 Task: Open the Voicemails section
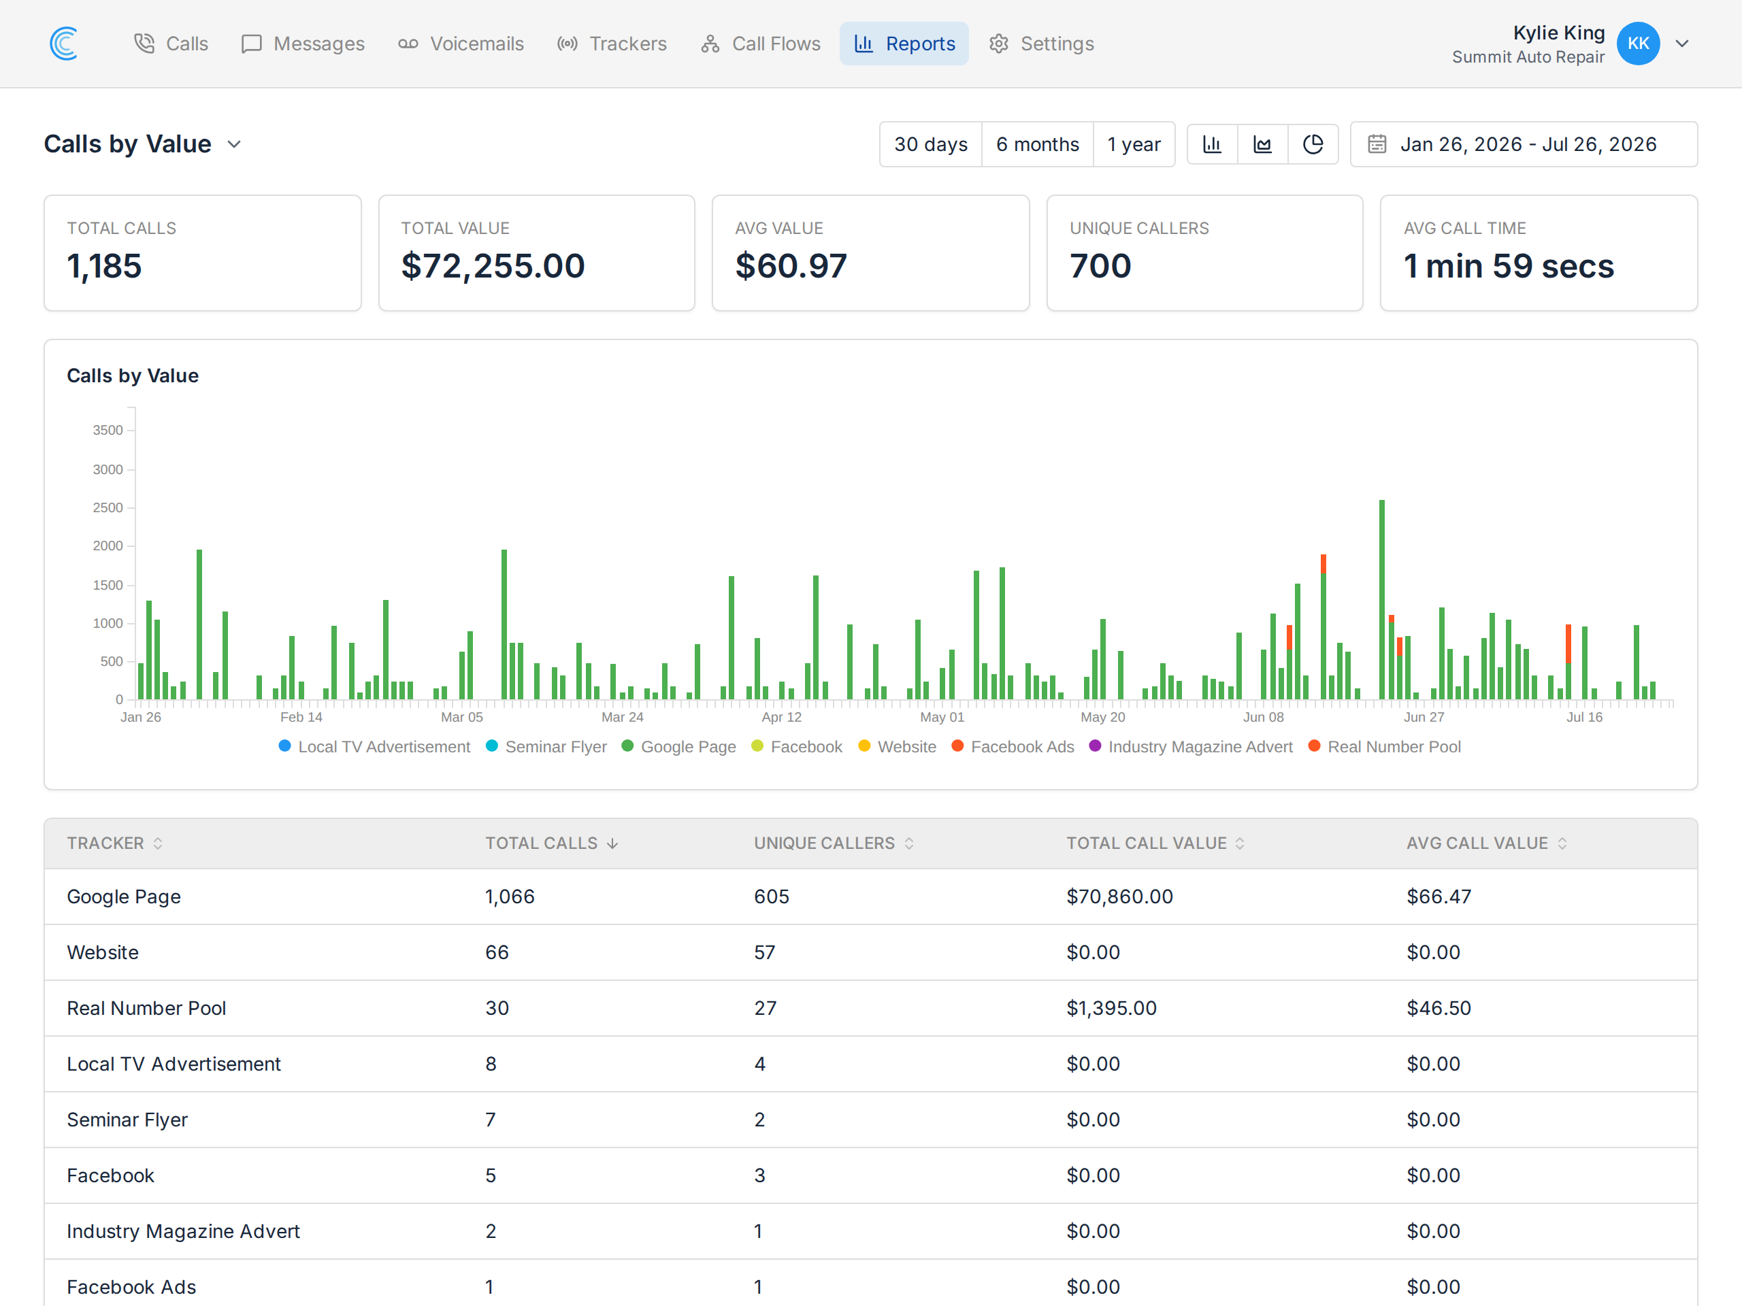click(x=461, y=44)
